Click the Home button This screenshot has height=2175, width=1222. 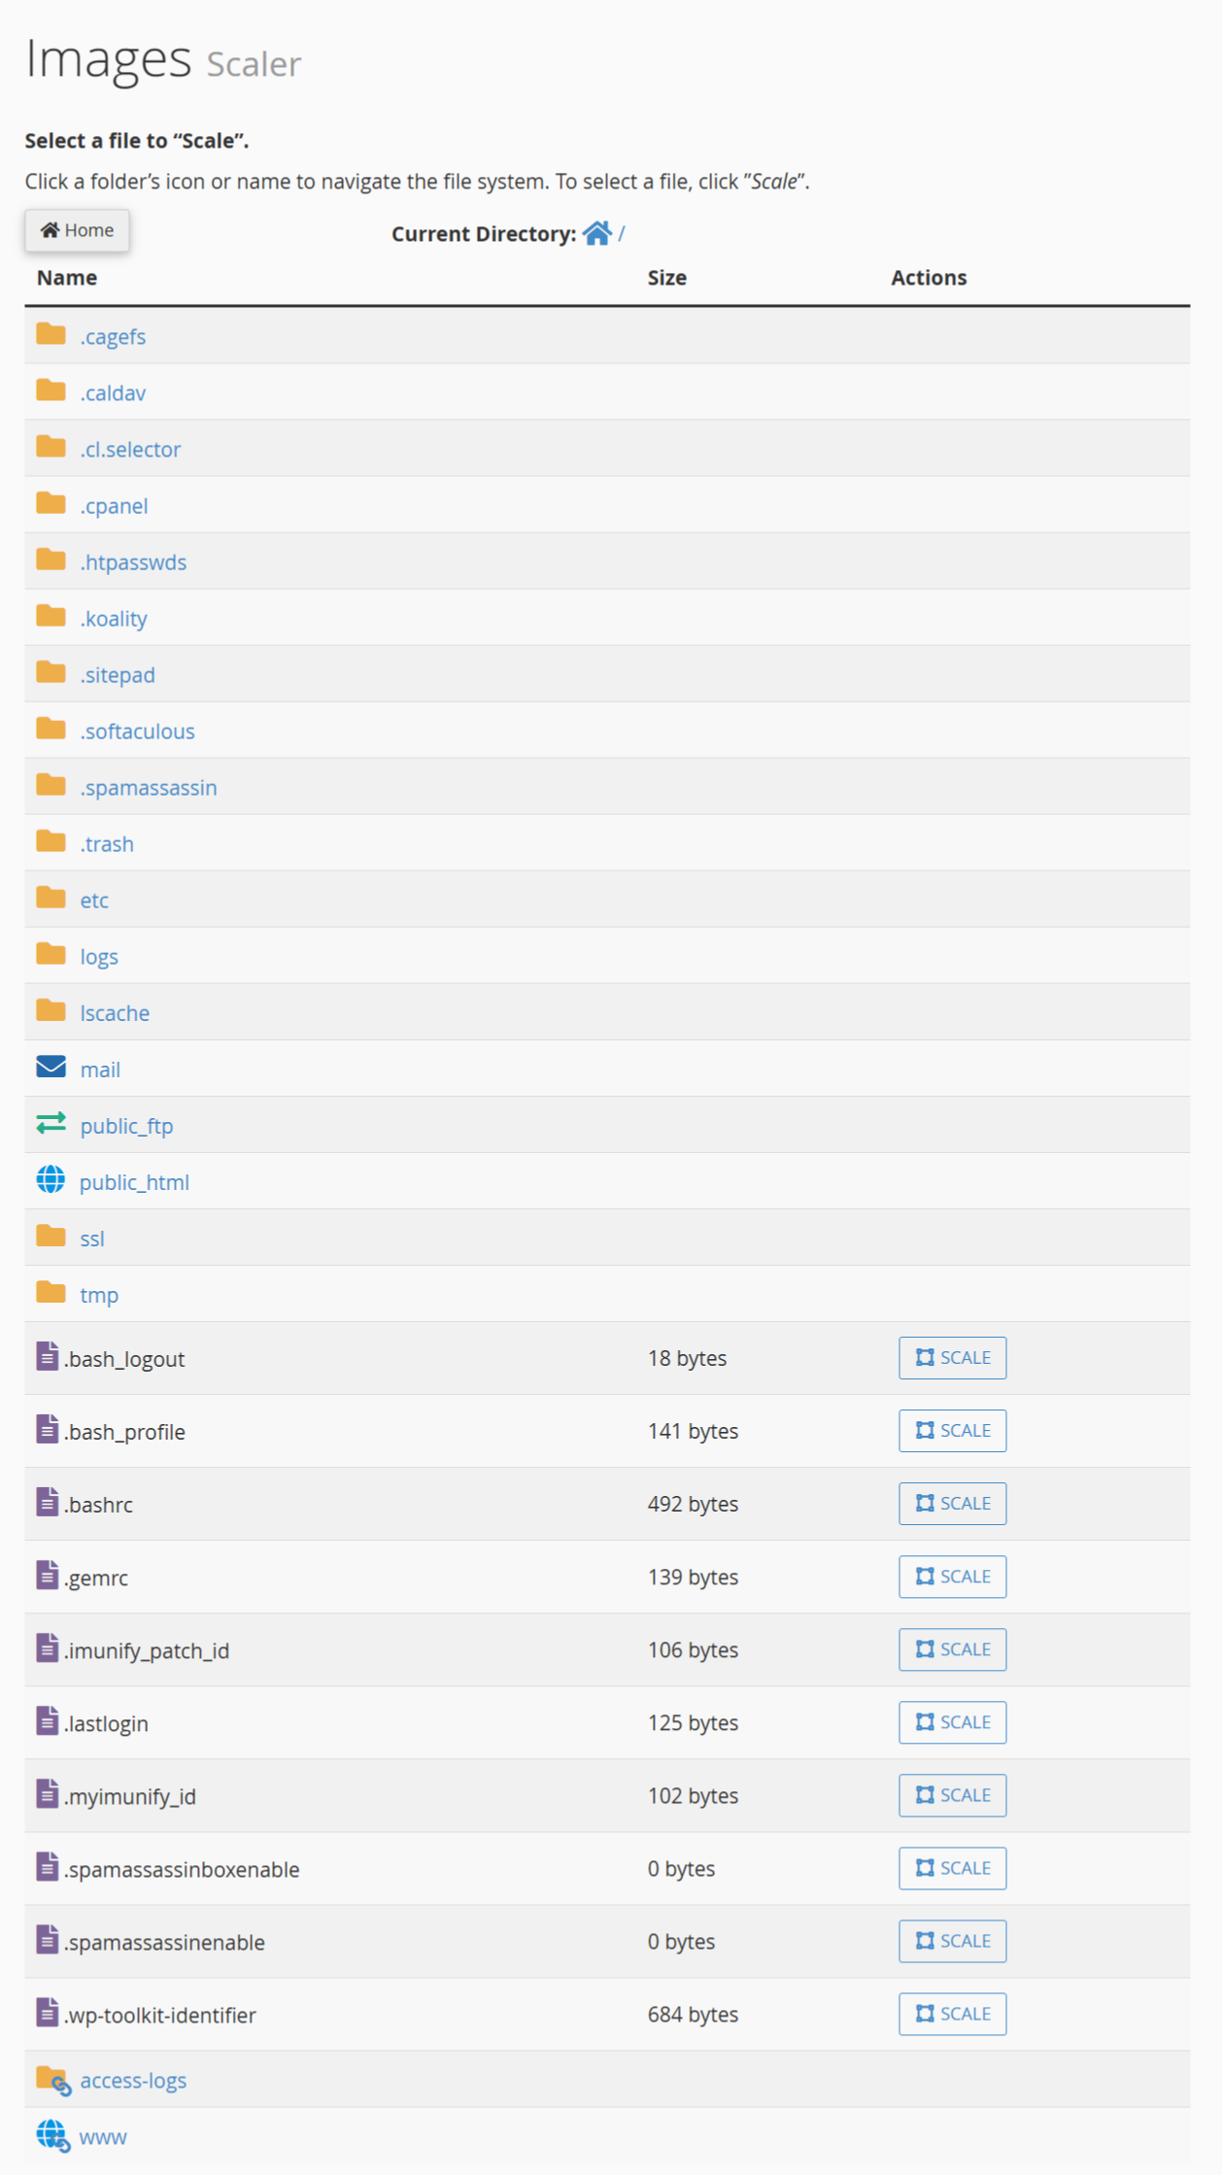pos(77,230)
